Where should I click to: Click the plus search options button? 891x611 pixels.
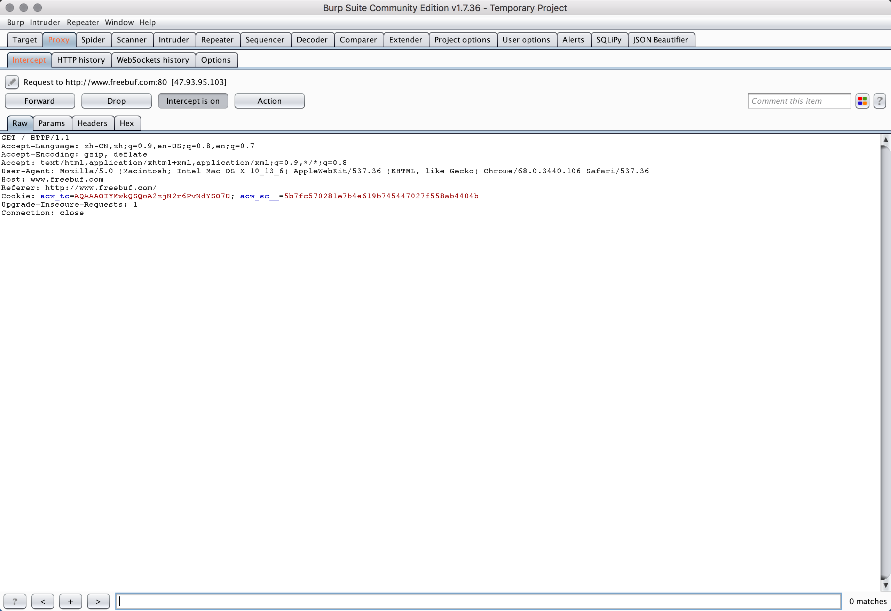[71, 601]
